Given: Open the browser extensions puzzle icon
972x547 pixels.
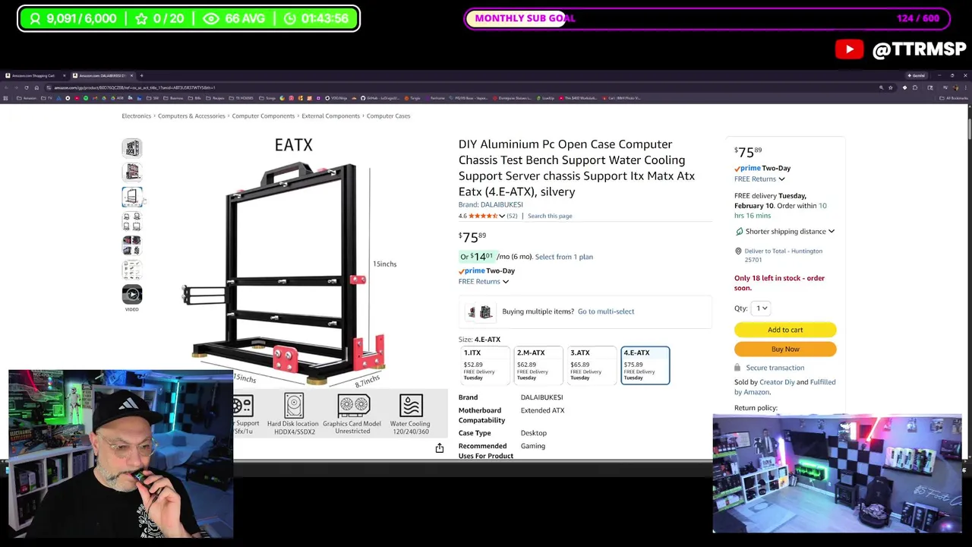Looking at the screenshot, I should click(915, 87).
